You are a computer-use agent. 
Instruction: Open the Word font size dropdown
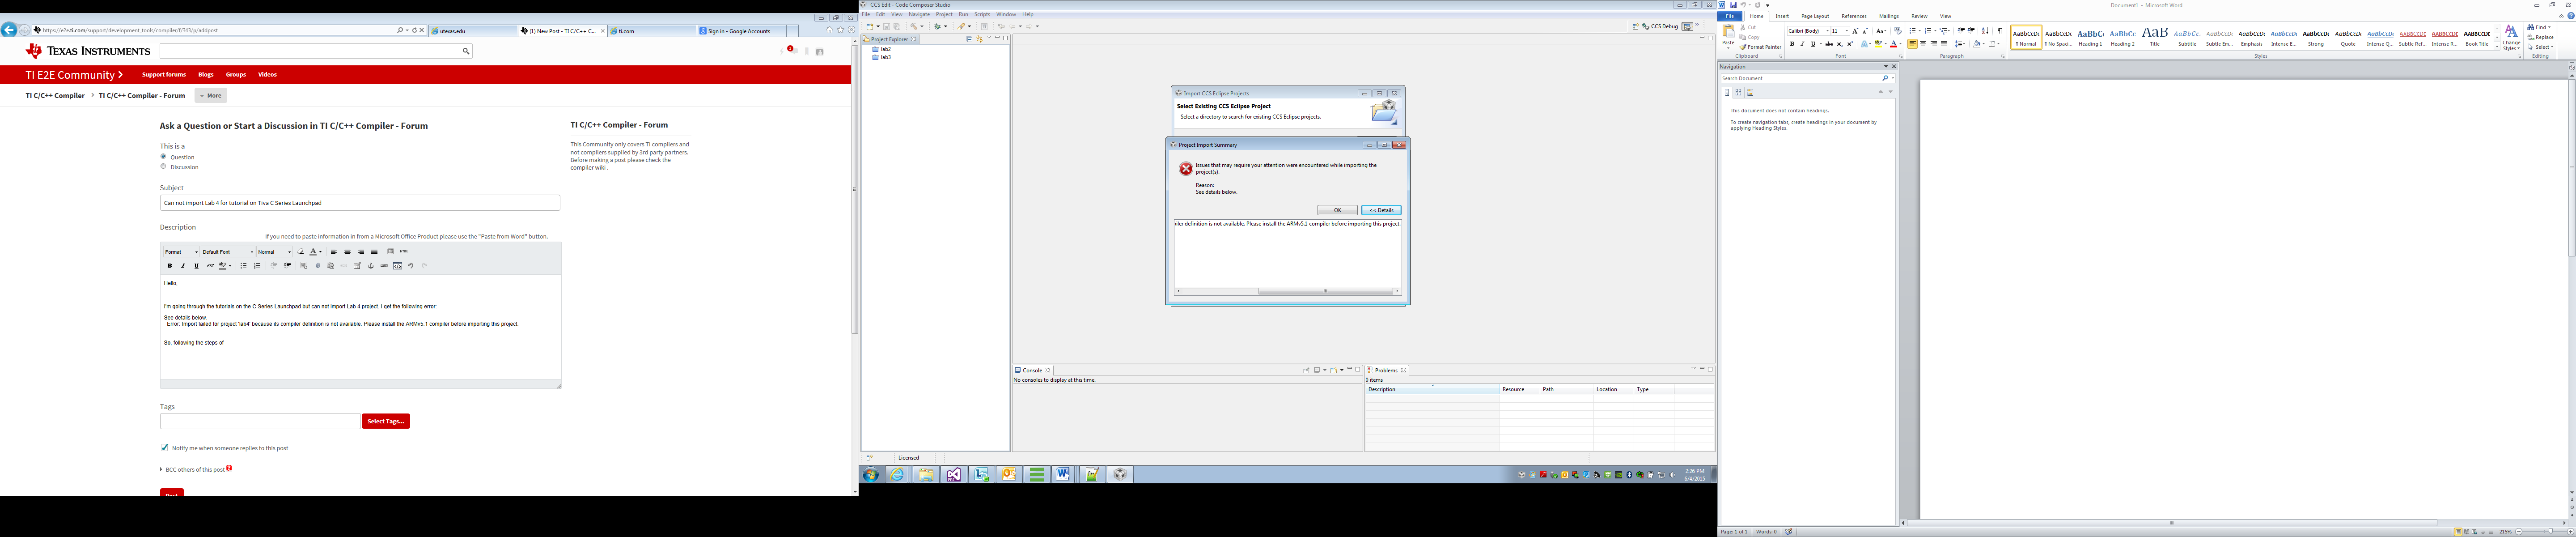coord(1847,31)
